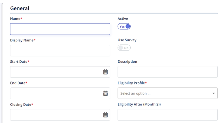Open the Start Date calendar picker icon
Viewport: 220px width, 123px height.
coord(105,72)
